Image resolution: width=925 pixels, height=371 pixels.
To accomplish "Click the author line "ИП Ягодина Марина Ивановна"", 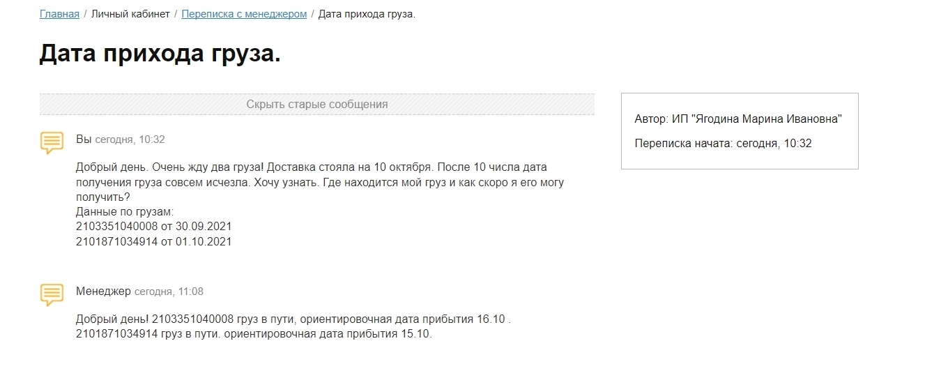I will (x=738, y=119).
